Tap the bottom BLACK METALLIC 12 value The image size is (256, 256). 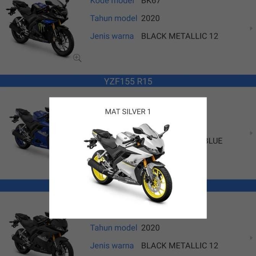(x=180, y=246)
